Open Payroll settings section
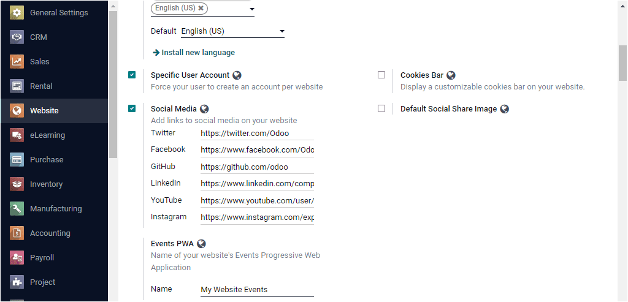 tap(54, 258)
